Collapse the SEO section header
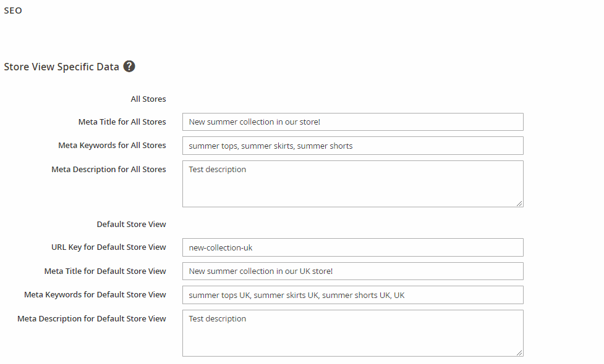 tap(13, 10)
